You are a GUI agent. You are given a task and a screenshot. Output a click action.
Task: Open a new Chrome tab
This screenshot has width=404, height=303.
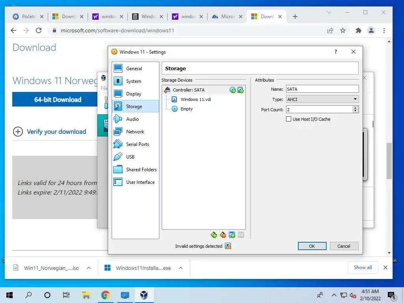point(295,17)
